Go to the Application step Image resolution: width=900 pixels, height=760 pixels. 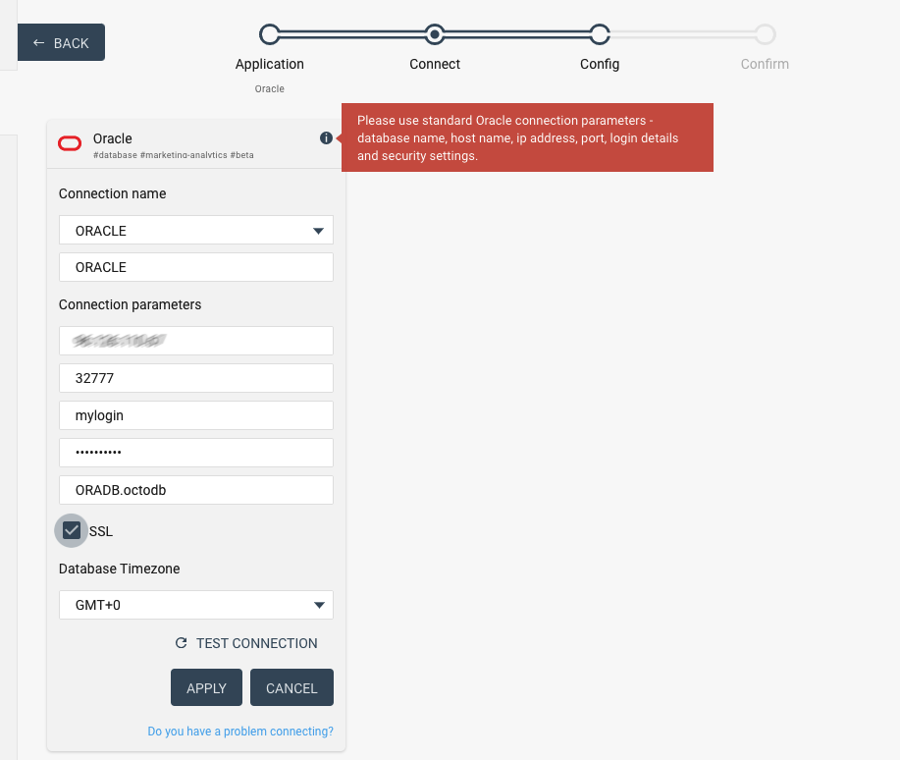(x=270, y=34)
